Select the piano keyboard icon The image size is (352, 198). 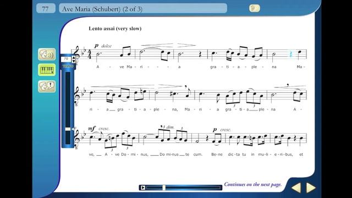pos(47,70)
